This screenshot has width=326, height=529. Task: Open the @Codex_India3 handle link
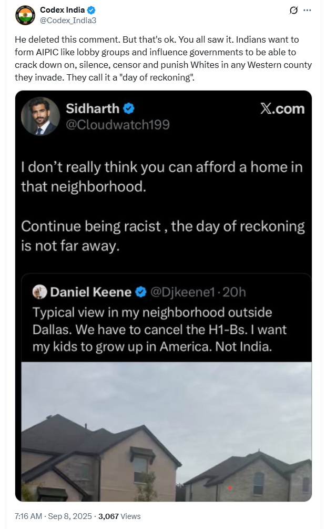[68, 20]
